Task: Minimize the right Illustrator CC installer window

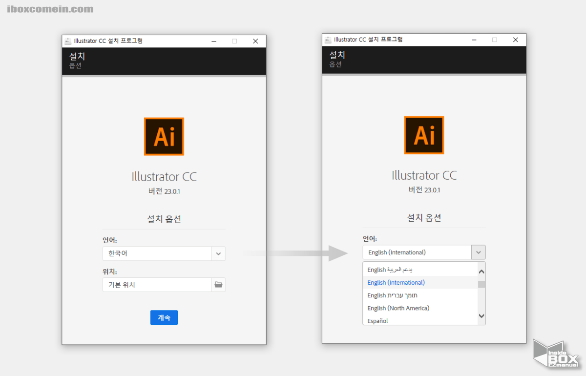Action: click(x=474, y=40)
